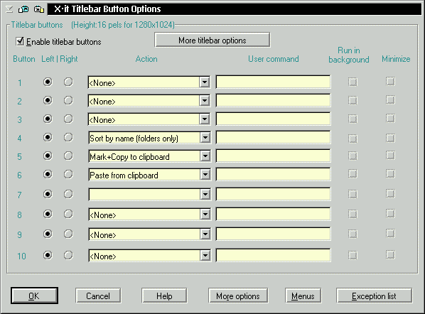Click User command field for button 9
The width and height of the screenshot is (425, 314).
pyautogui.click(x=273, y=234)
